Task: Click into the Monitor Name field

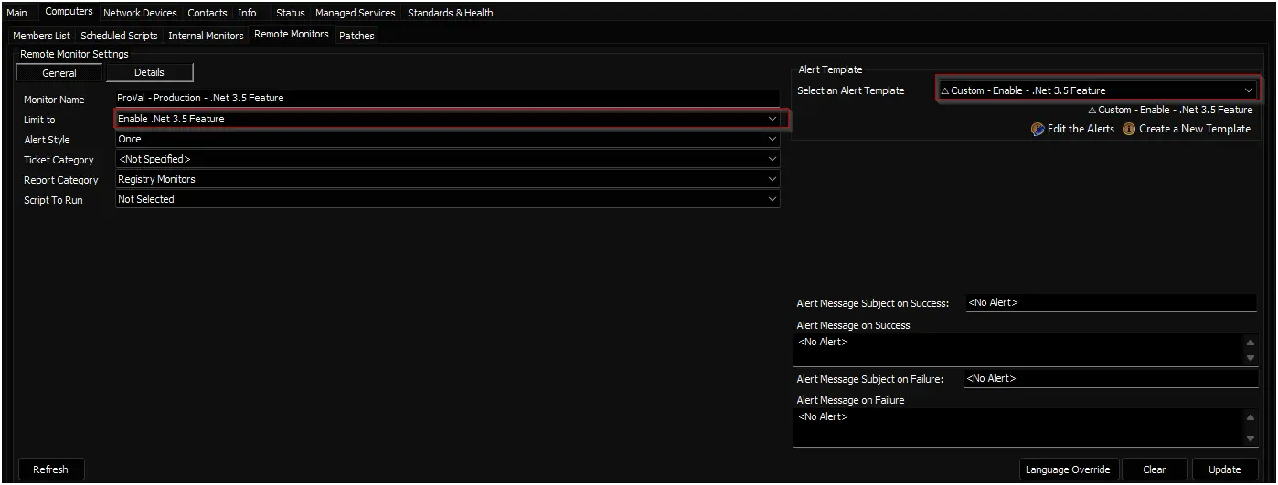Action: pyautogui.click(x=446, y=98)
